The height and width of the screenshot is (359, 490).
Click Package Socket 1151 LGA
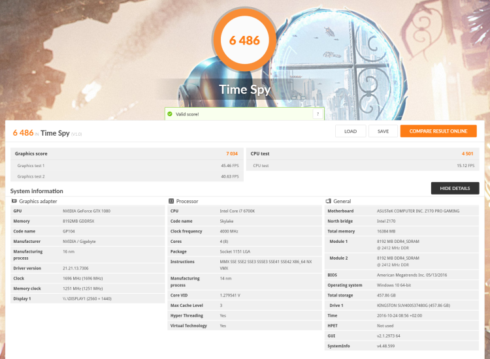tap(235, 251)
